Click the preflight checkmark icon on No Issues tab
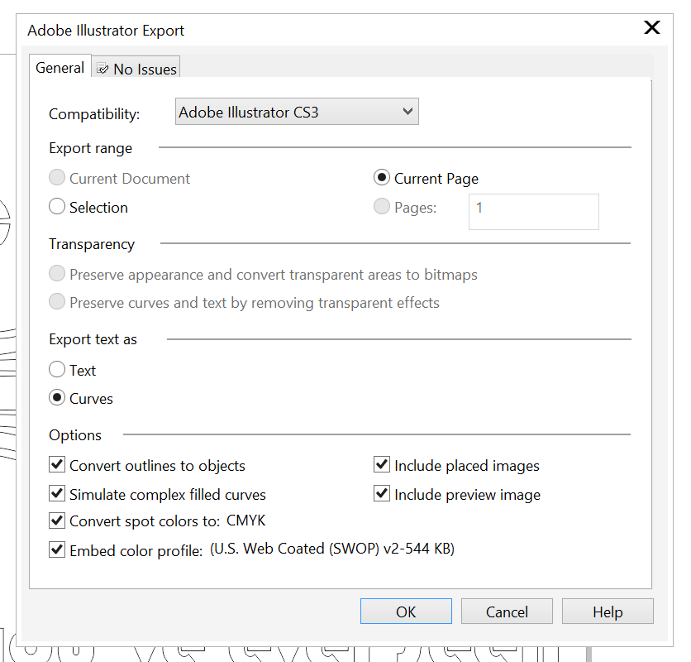691x662 pixels. pos(102,69)
